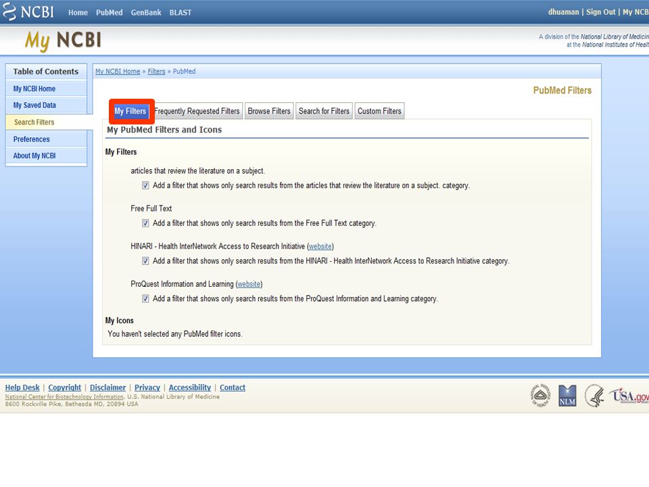649x487 pixels.
Task: Click 'You haven't selected any PubMed filter icons' text
Action: tap(175, 333)
